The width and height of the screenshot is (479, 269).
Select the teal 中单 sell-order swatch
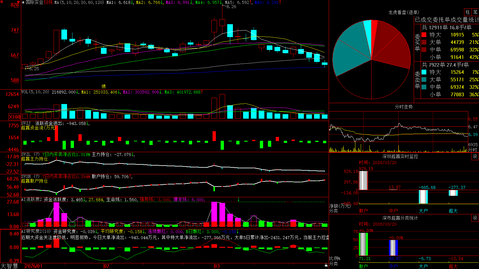pyautogui.click(x=424, y=87)
